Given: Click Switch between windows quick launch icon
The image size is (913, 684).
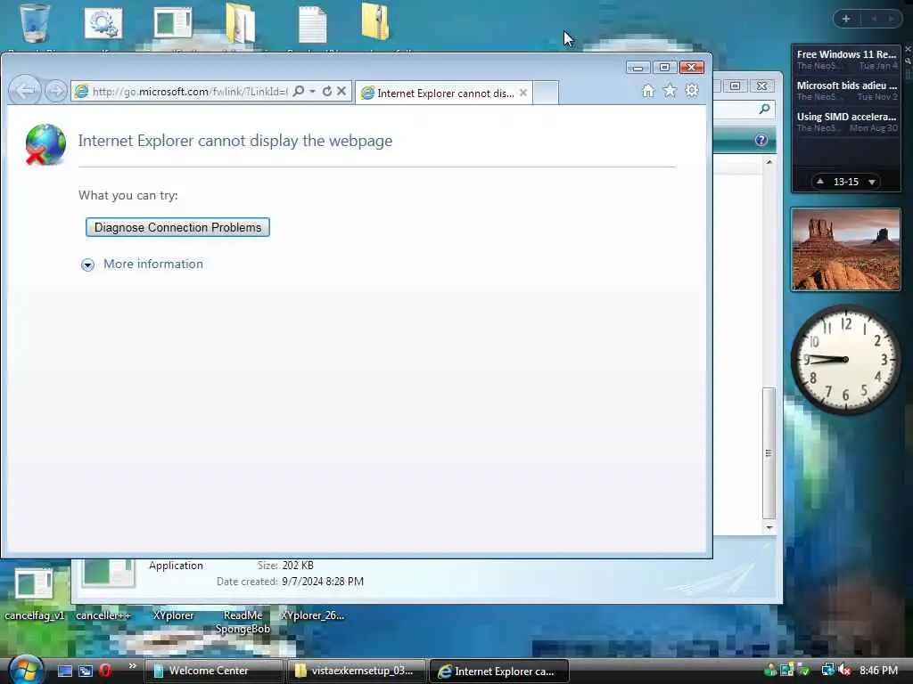Looking at the screenshot, I should pos(86,671).
